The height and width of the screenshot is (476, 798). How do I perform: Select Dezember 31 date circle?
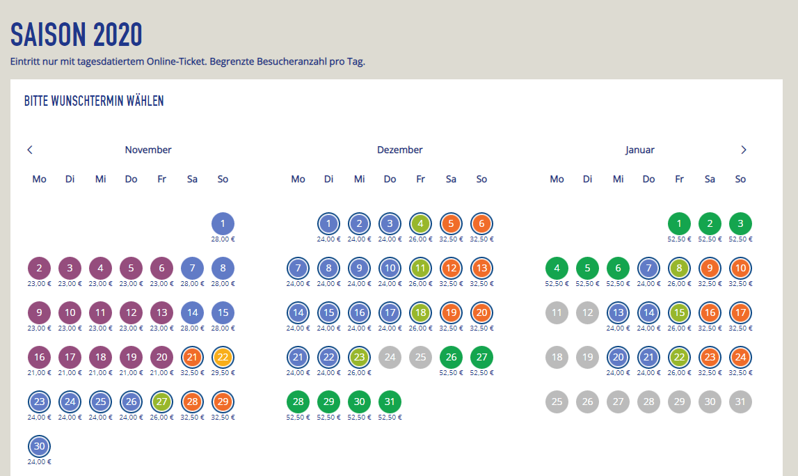[390, 402]
